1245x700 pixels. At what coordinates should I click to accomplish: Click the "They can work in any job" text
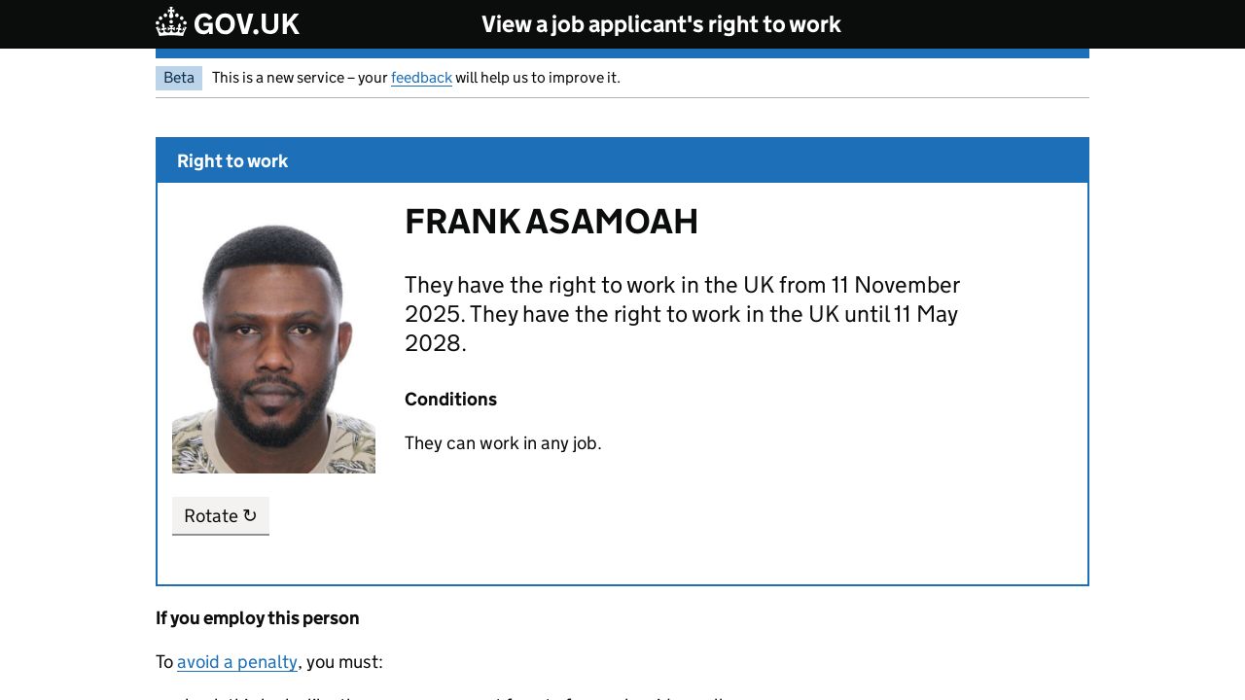coord(503,443)
